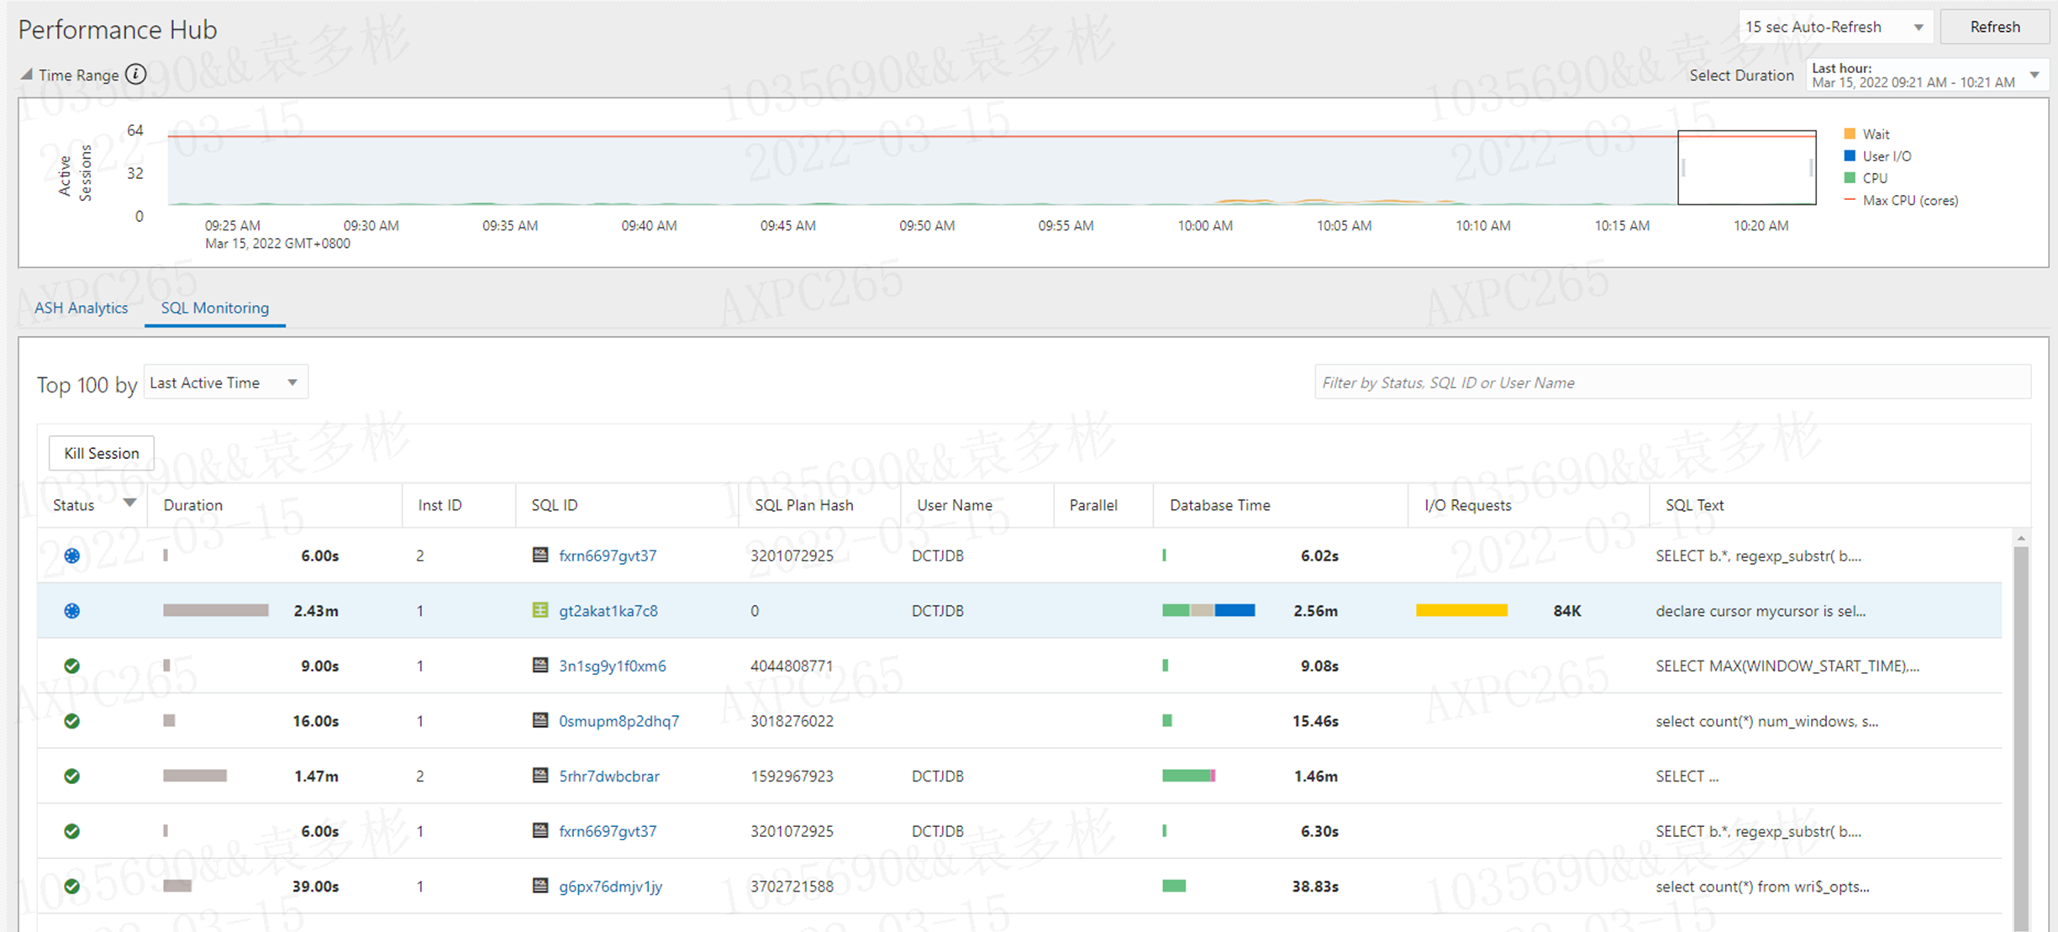2058x932 pixels.
Task: Click the SQL ID column header
Action: [554, 505]
